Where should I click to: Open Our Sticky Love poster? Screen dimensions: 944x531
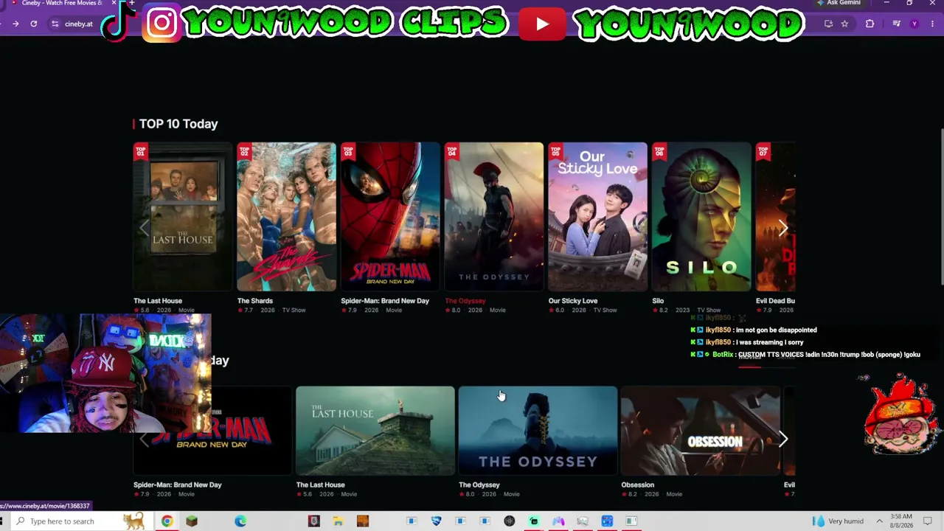tap(597, 217)
